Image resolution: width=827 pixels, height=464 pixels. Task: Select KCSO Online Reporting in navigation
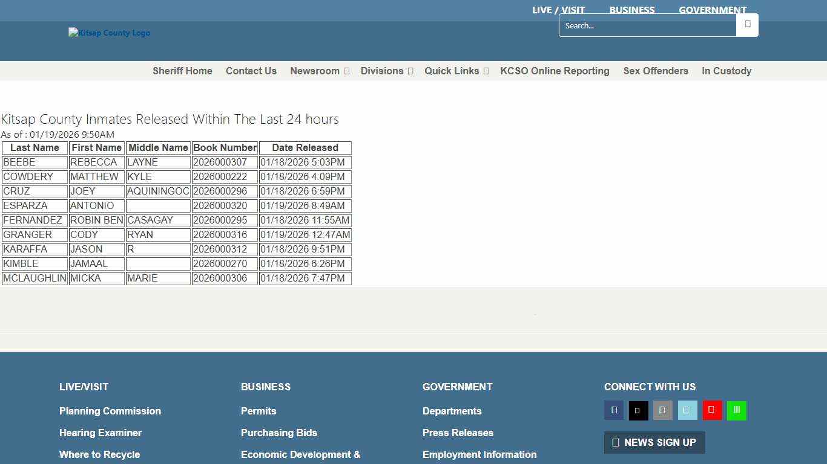click(x=555, y=71)
